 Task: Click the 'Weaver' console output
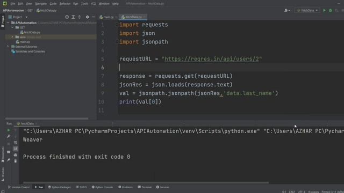33,139
